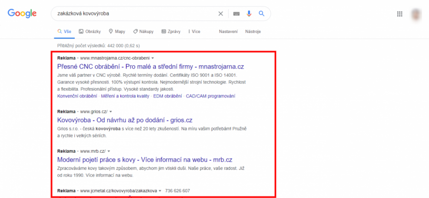Expand dropdown arrow next to jcmetal.cz URL
Viewport: 429px width, 198px height.
[160, 191]
